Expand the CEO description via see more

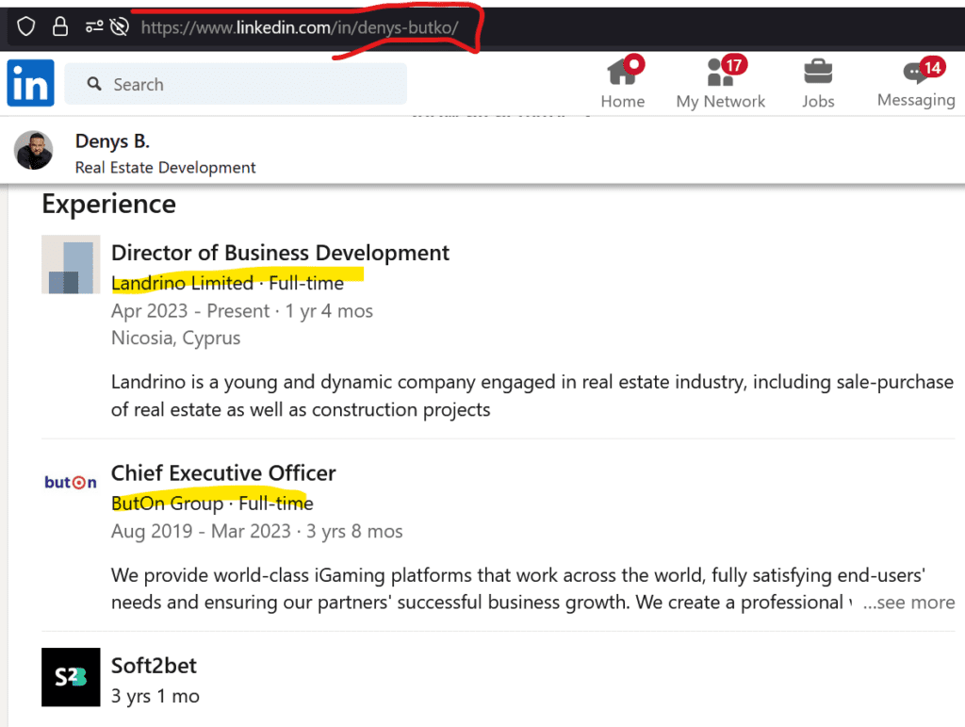[x=908, y=602]
